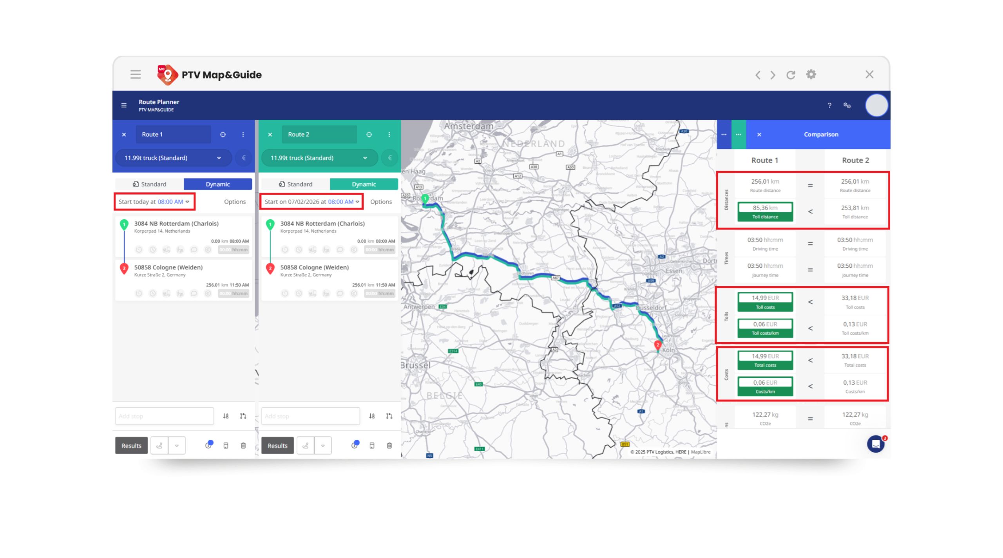Reload the page with the refresh icon
Screen dimensions: 1003x558
click(791, 75)
